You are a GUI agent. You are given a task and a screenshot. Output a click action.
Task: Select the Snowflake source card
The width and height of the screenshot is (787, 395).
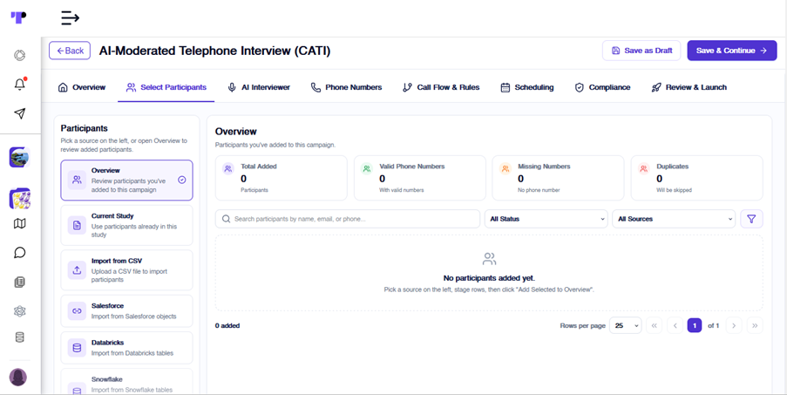tap(126, 381)
